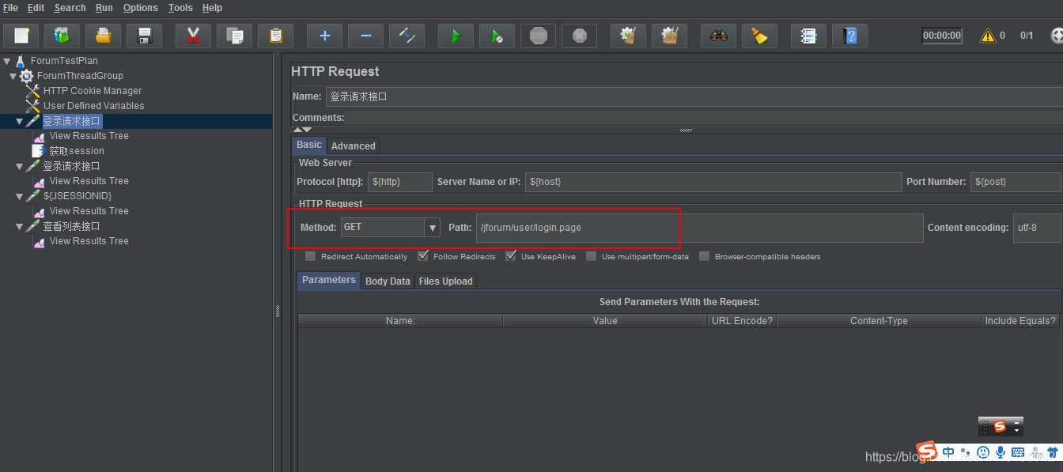Click the URL Encode? column header
This screenshot has width=1063, height=472.
742,321
